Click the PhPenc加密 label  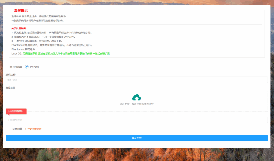pyautogui.click(x=15, y=67)
